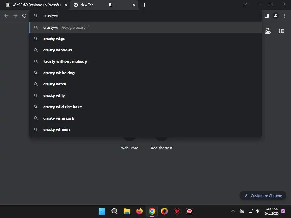Image resolution: width=291 pixels, height=218 pixels.
Task: Close the WinCE 6.0 Emulator tab
Action: pos(66,5)
